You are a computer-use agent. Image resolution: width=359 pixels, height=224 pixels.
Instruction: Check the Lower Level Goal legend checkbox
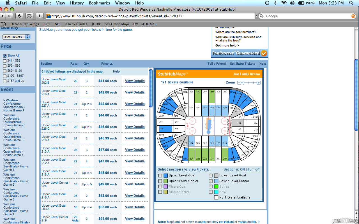(x=211, y=176)
